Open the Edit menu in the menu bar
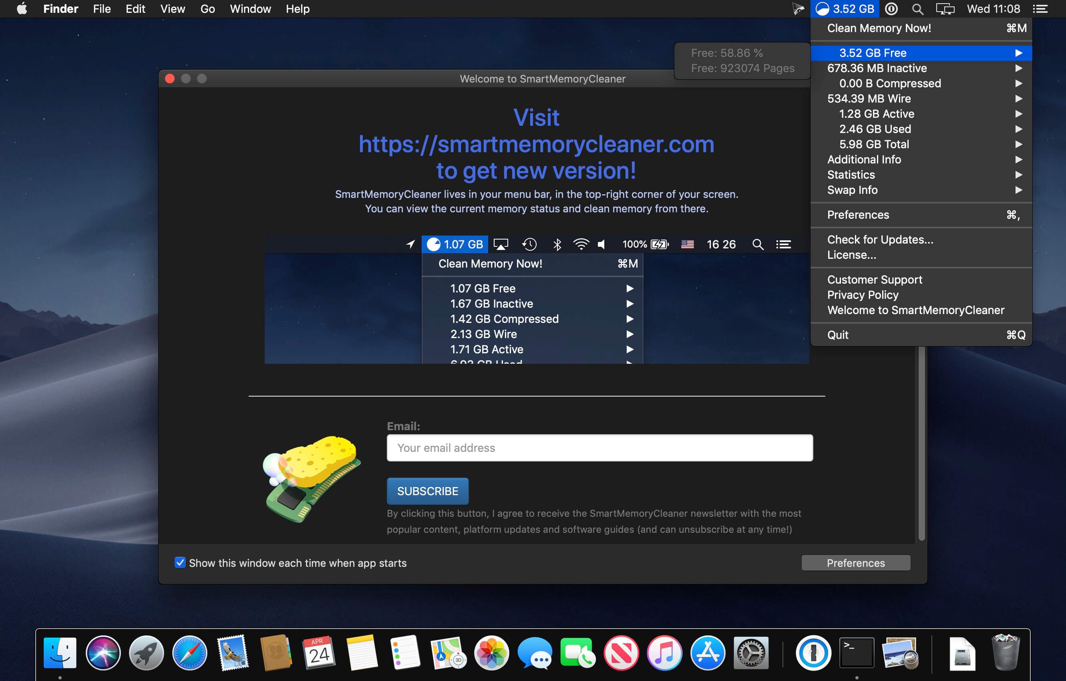Image resolution: width=1066 pixels, height=681 pixels. click(x=135, y=9)
